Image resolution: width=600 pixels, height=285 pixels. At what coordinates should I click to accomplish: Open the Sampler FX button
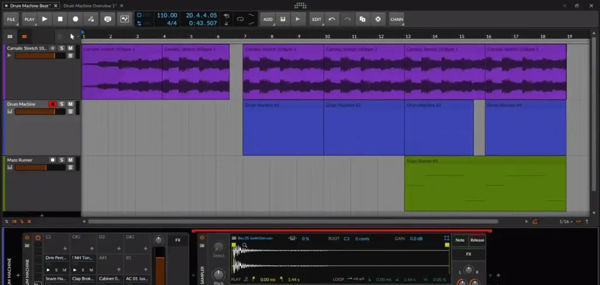click(x=469, y=254)
